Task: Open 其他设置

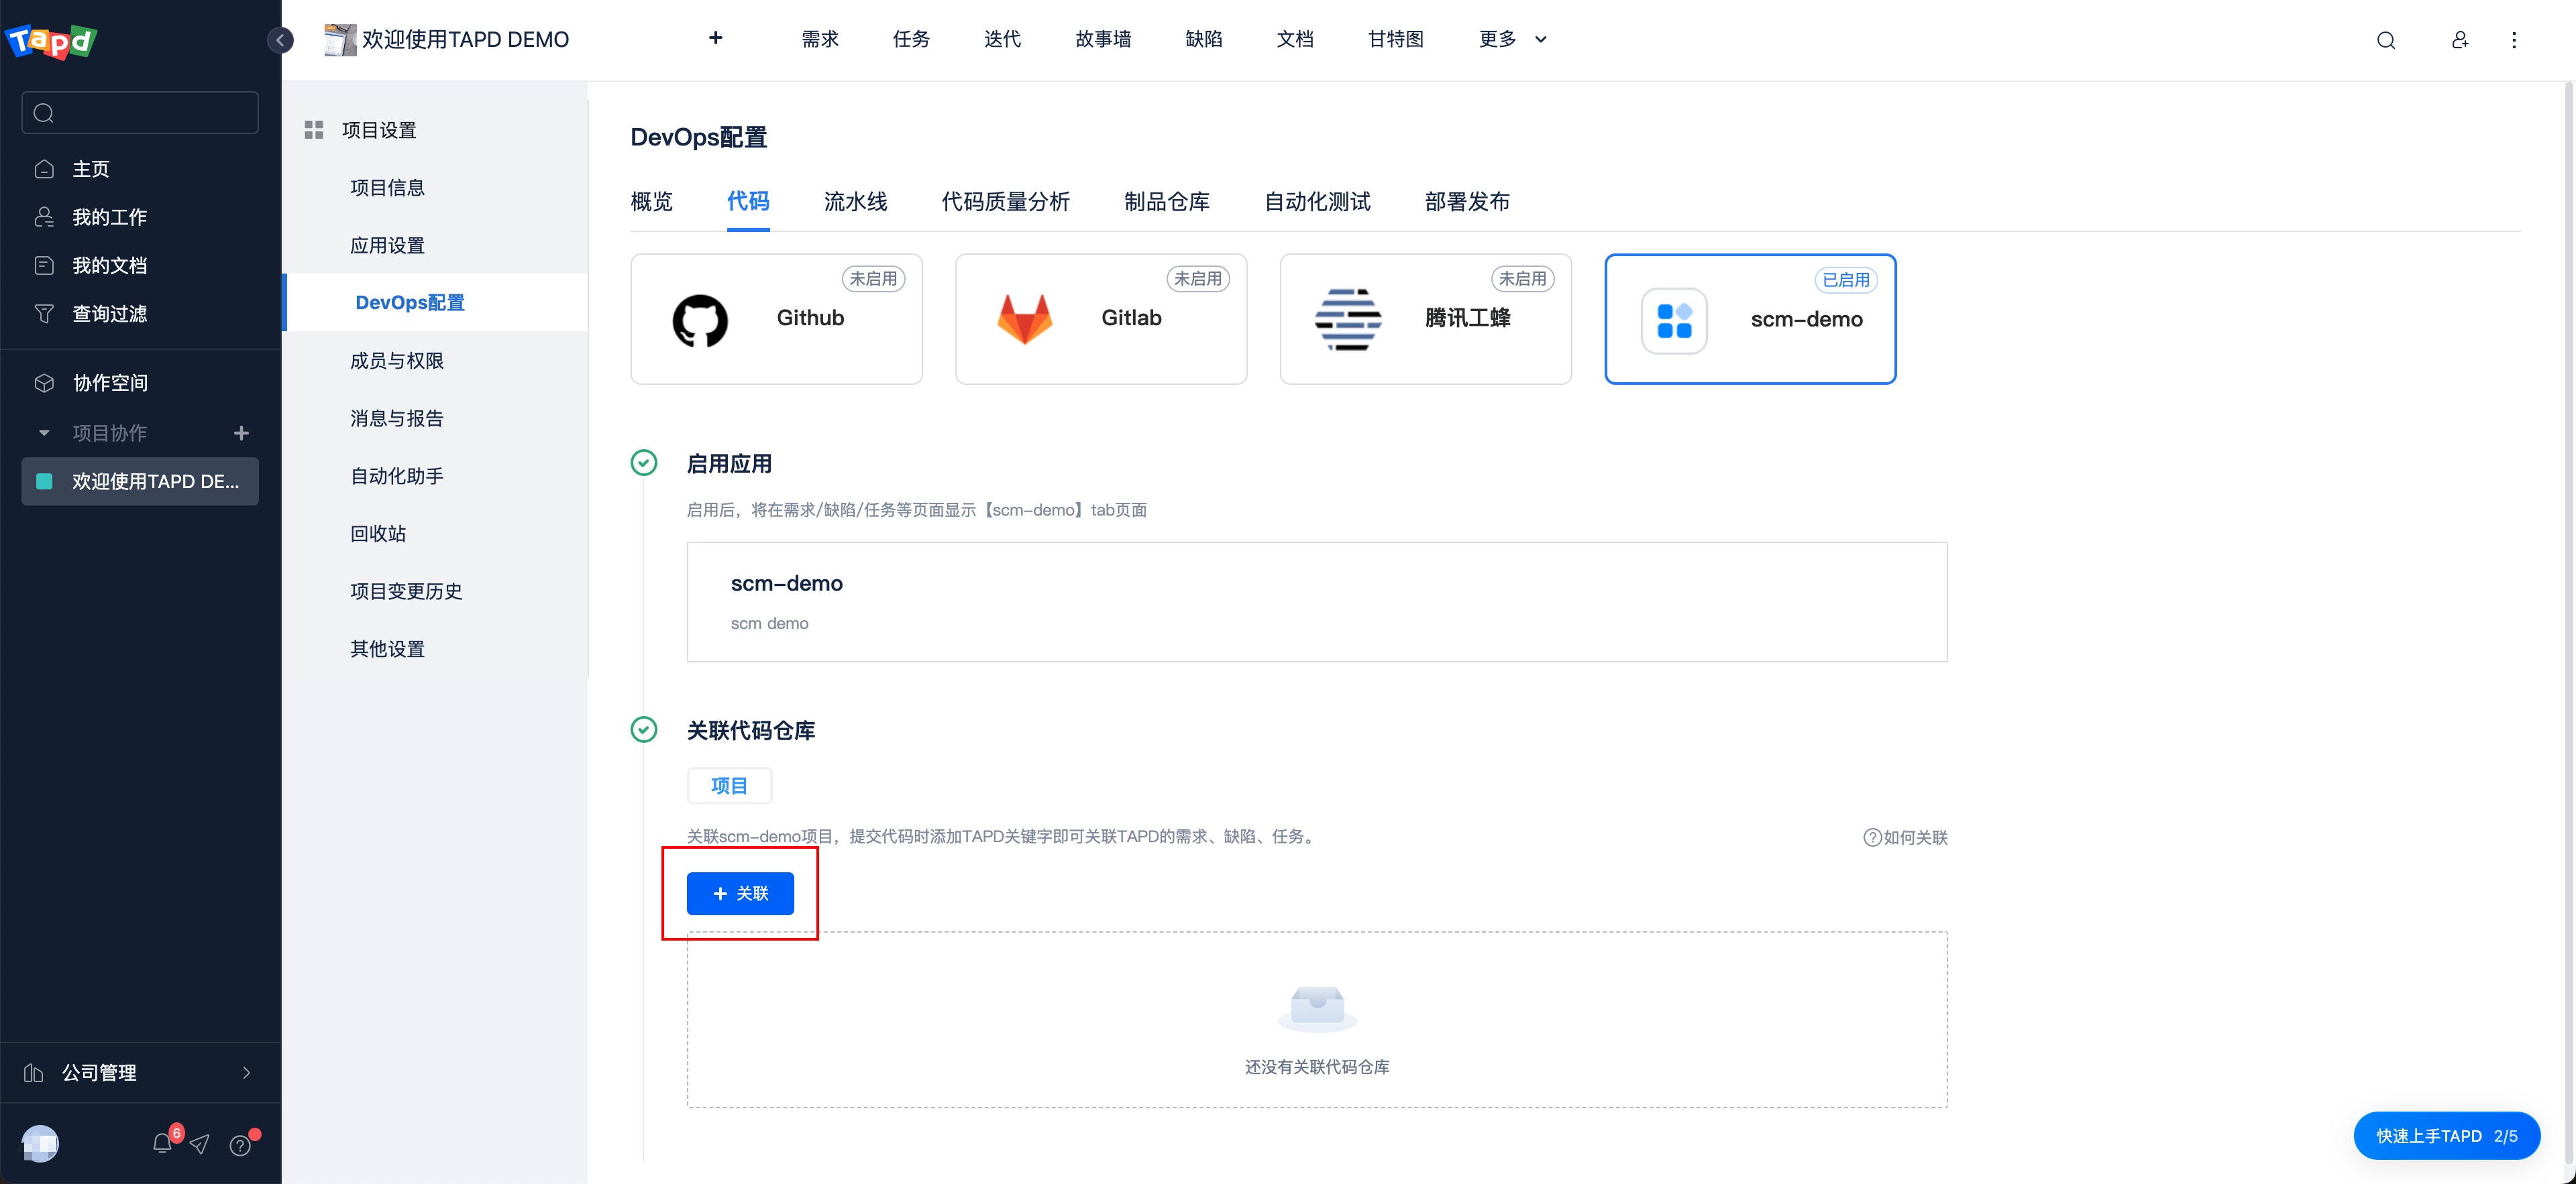Action: (387, 650)
